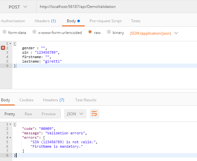Open the POST method dropdown
197x161 pixels.
point(18,7)
